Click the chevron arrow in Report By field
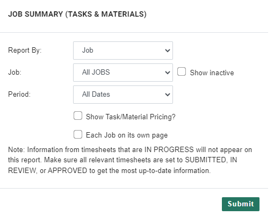The height and width of the screenshot is (223, 274). coord(168,51)
